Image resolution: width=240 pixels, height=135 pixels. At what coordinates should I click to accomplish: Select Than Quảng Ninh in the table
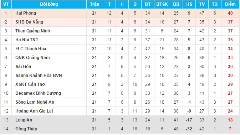pos(32,31)
